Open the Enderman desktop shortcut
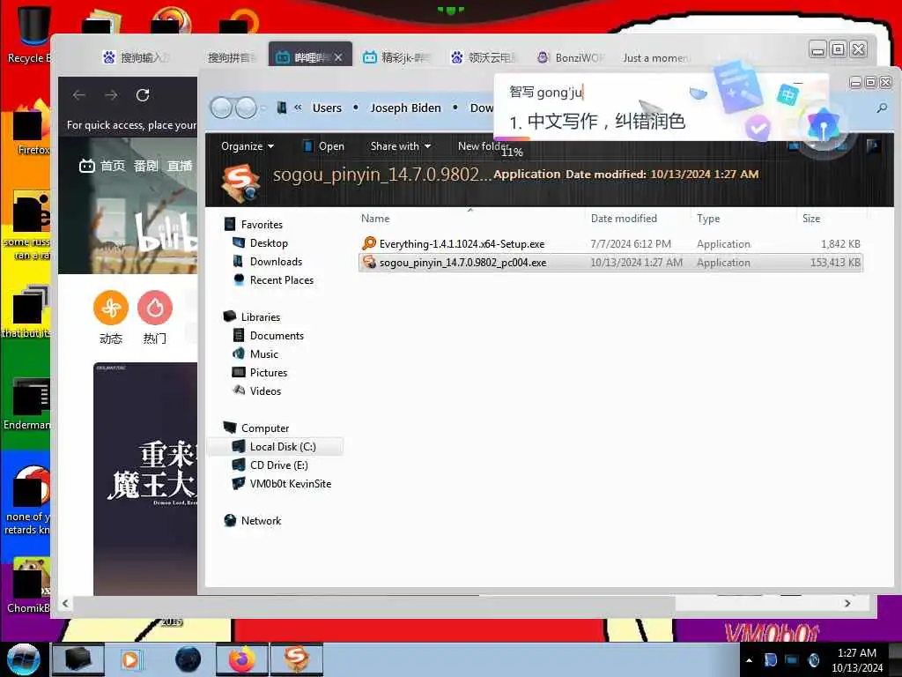 (29, 404)
